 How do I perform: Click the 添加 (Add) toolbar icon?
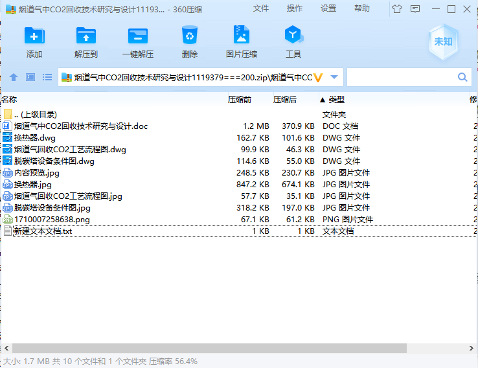click(34, 36)
